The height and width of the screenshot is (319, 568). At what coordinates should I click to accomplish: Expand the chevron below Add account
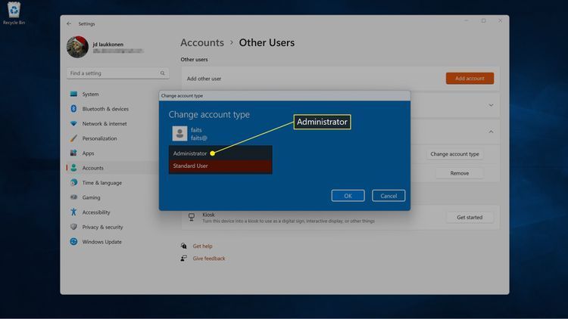[x=491, y=105]
